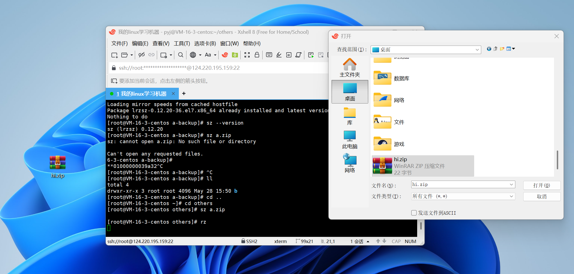Click the blue back arrow in Open dialog

(x=489, y=49)
